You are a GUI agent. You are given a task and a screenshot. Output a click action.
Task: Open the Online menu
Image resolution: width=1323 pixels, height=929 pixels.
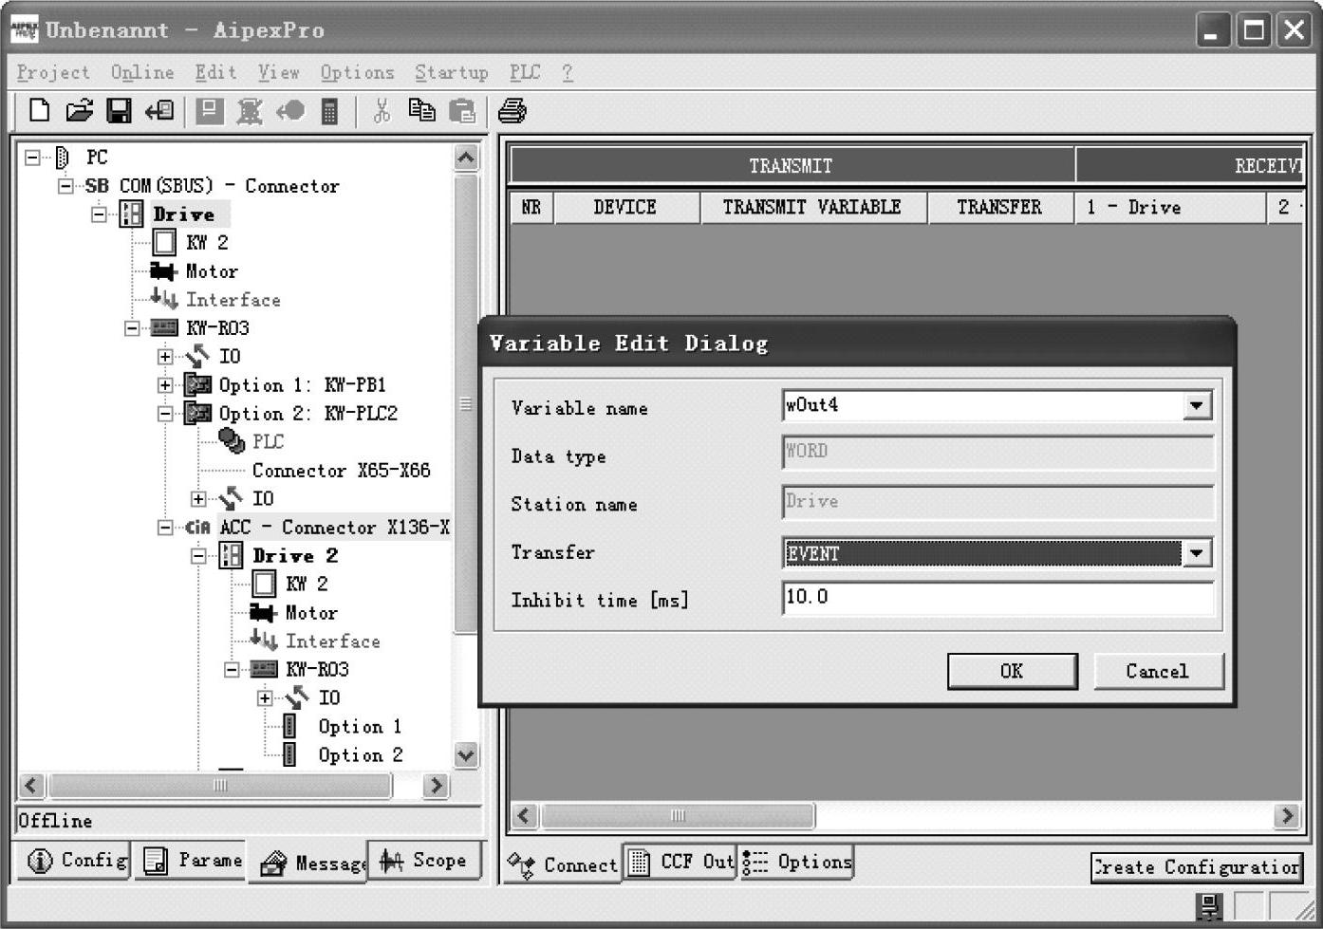point(142,73)
